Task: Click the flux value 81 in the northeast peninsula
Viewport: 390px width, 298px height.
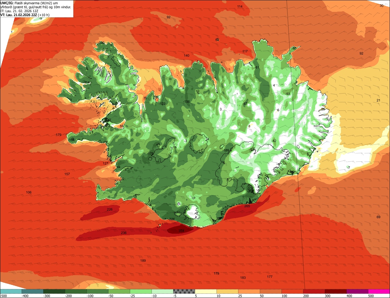Action: [257, 67]
